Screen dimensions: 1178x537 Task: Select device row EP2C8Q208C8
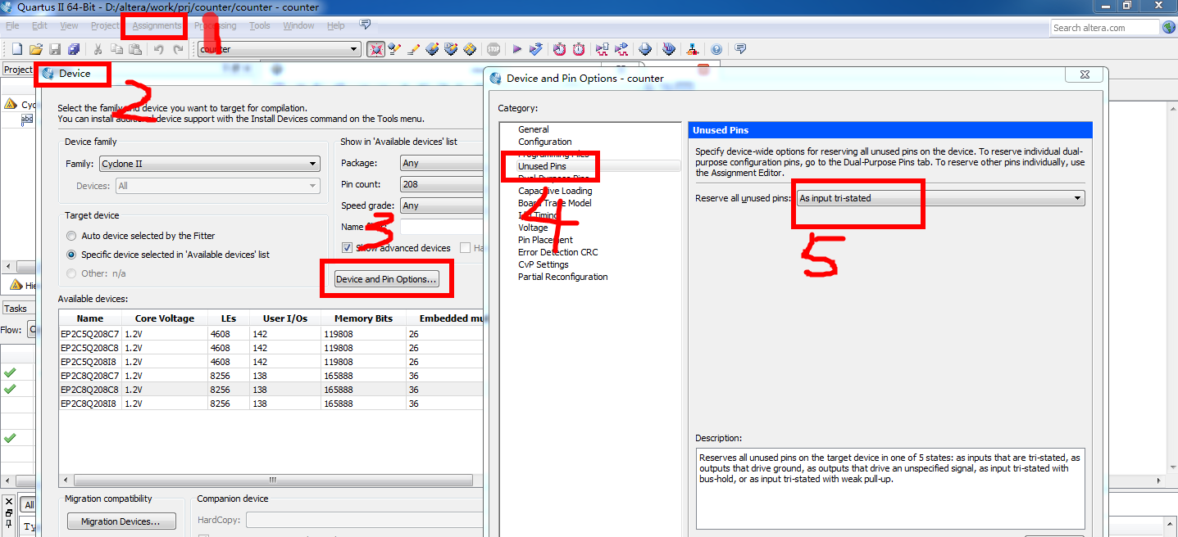(x=271, y=390)
